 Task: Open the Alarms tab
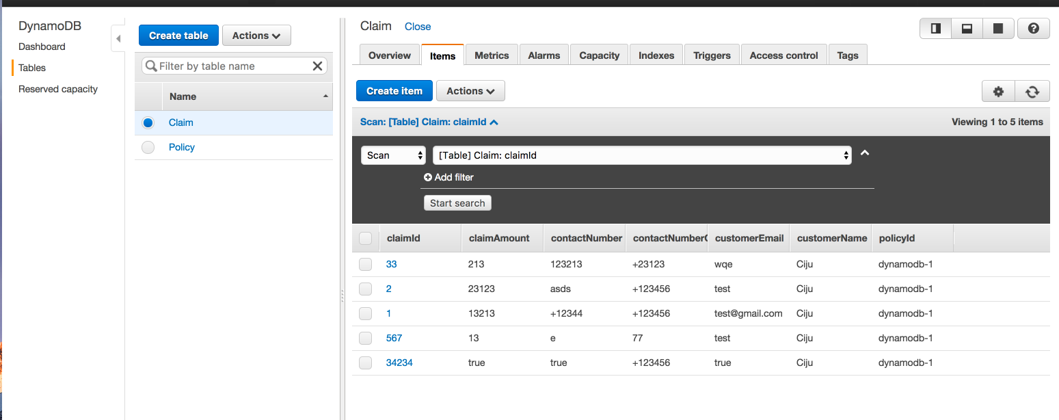[x=544, y=55]
